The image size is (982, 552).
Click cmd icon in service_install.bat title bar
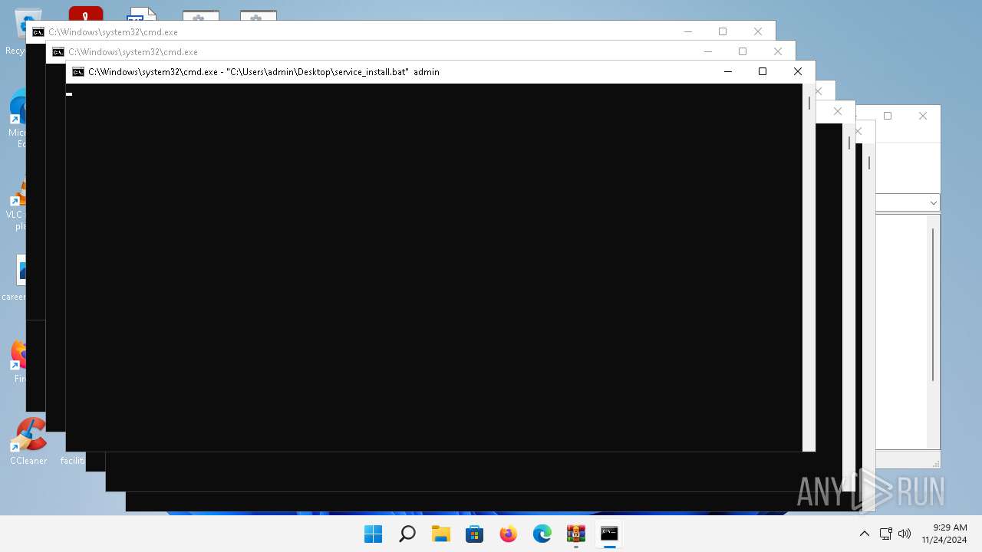pos(78,72)
